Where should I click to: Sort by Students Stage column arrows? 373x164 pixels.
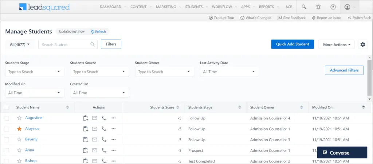point(240,107)
